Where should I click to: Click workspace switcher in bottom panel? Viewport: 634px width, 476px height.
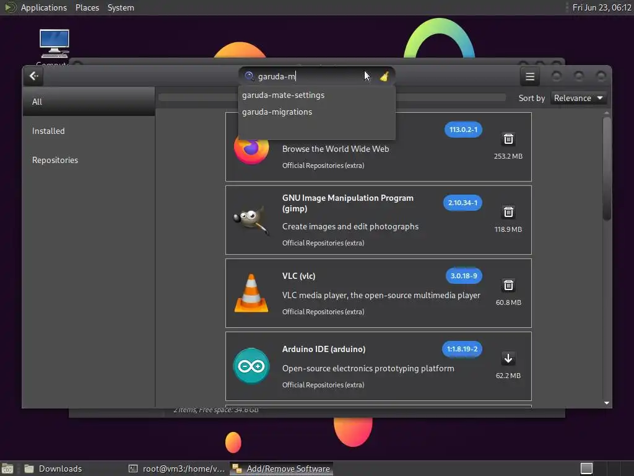point(586,469)
